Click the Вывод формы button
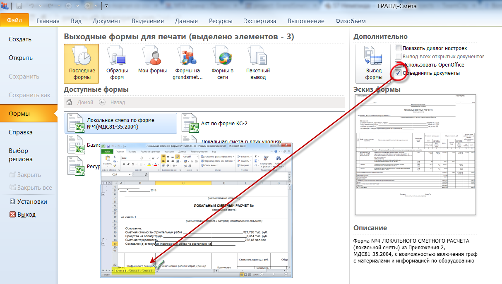 click(373, 63)
